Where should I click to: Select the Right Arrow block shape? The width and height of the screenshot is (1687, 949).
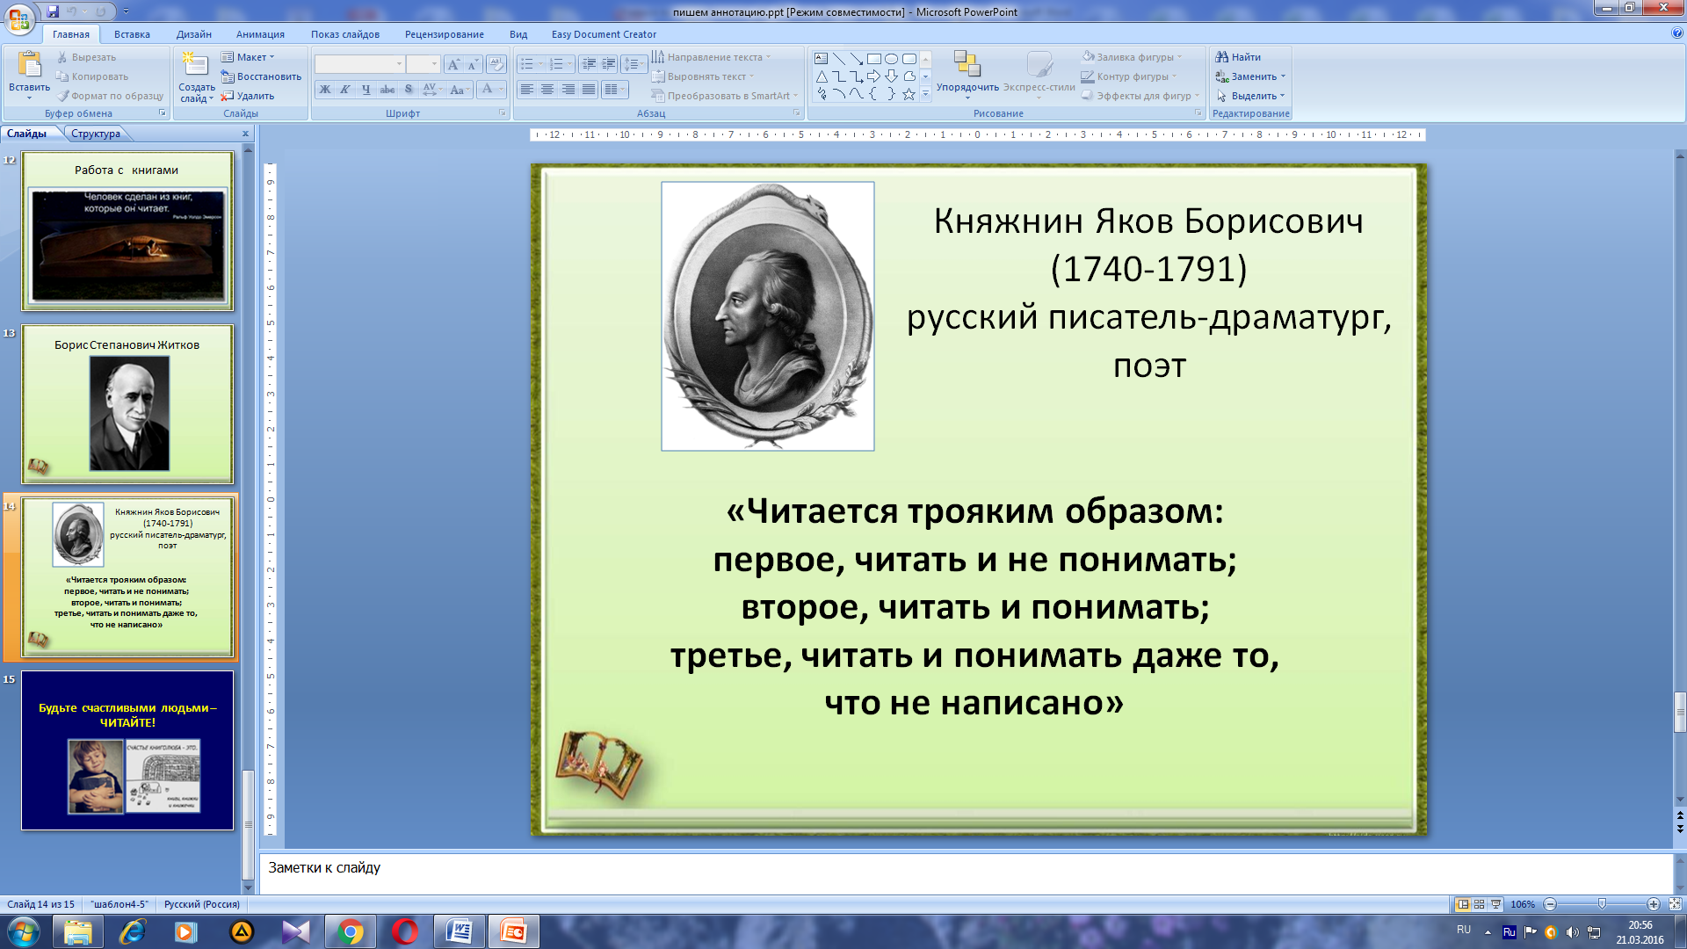[x=873, y=76]
